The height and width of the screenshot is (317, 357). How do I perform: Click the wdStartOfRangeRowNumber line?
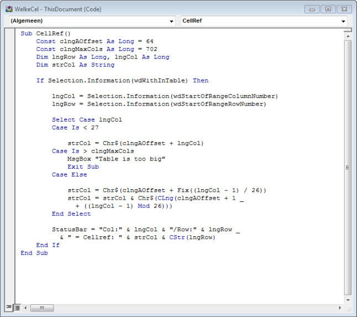159,104
